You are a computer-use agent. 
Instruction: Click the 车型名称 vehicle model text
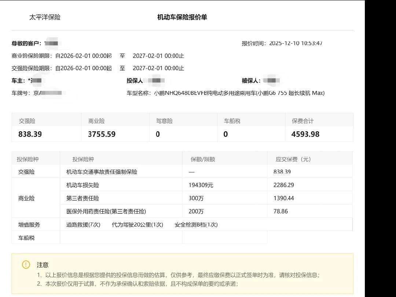pos(239,93)
